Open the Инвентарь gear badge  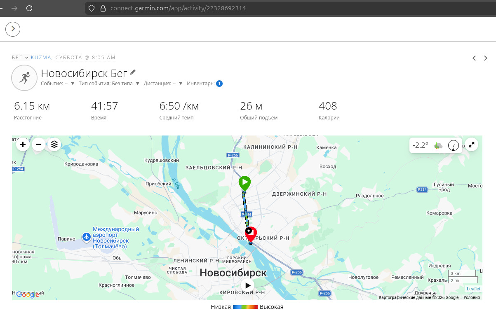click(219, 84)
